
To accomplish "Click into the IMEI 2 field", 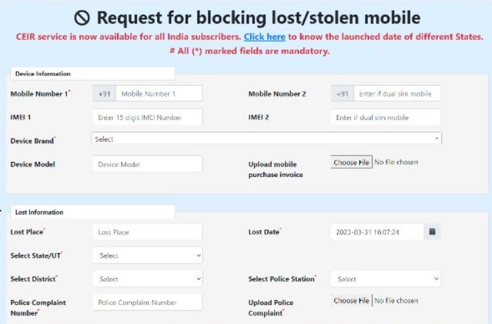I will (385, 118).
